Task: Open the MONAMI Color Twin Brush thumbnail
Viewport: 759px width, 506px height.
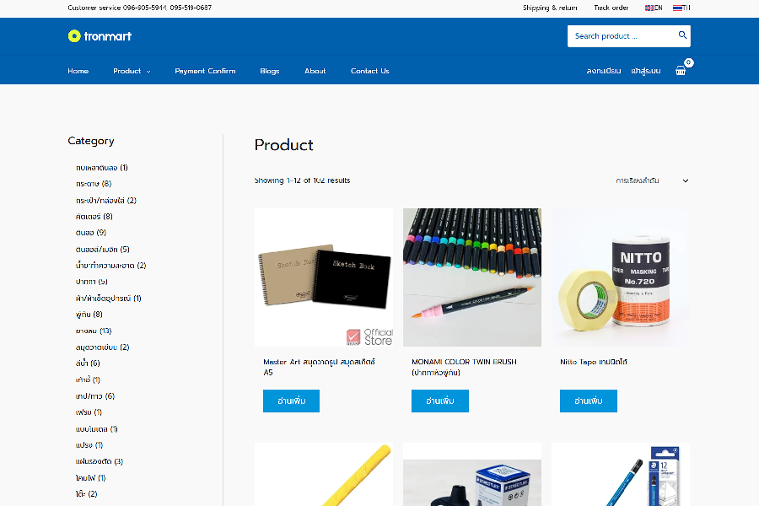Action: 472,277
